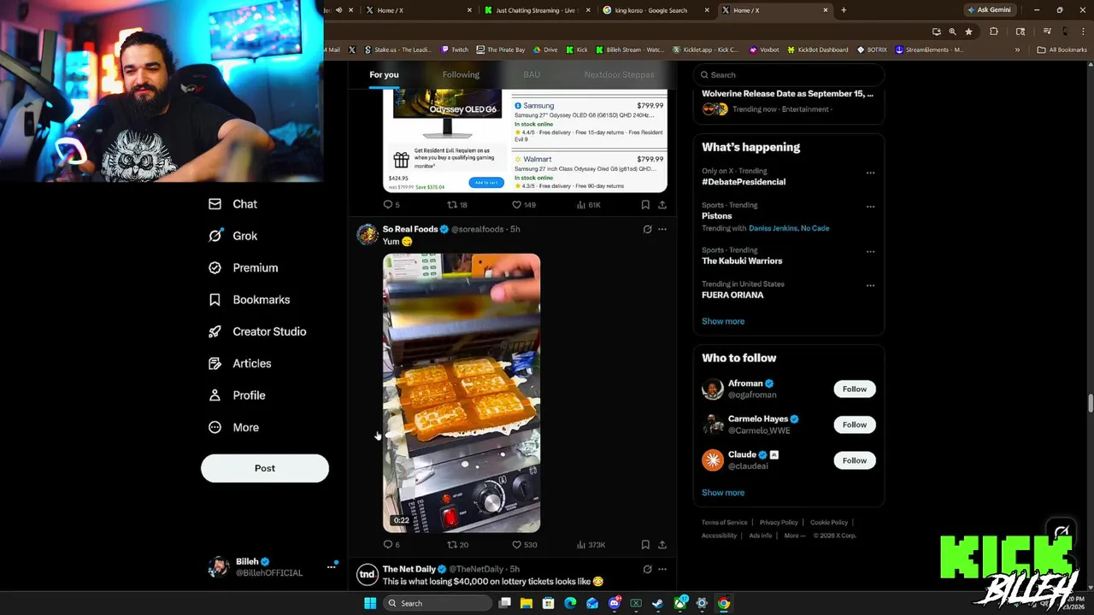Open more options for FUERA ORIANA trend

coord(870,286)
